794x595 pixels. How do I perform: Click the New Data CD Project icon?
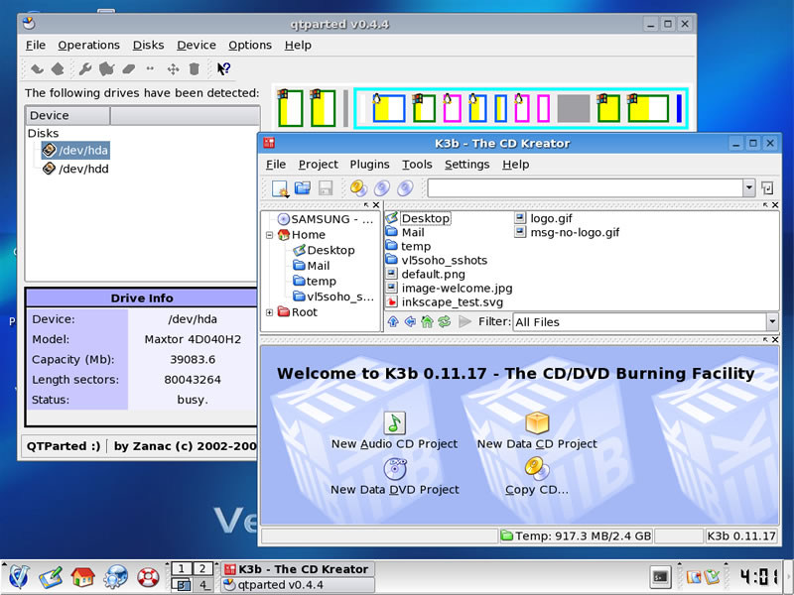pos(537,422)
